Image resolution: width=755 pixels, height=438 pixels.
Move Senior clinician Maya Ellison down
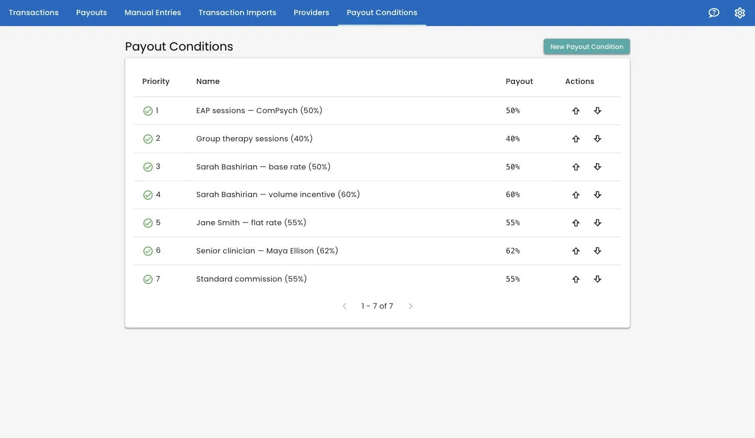click(x=597, y=251)
